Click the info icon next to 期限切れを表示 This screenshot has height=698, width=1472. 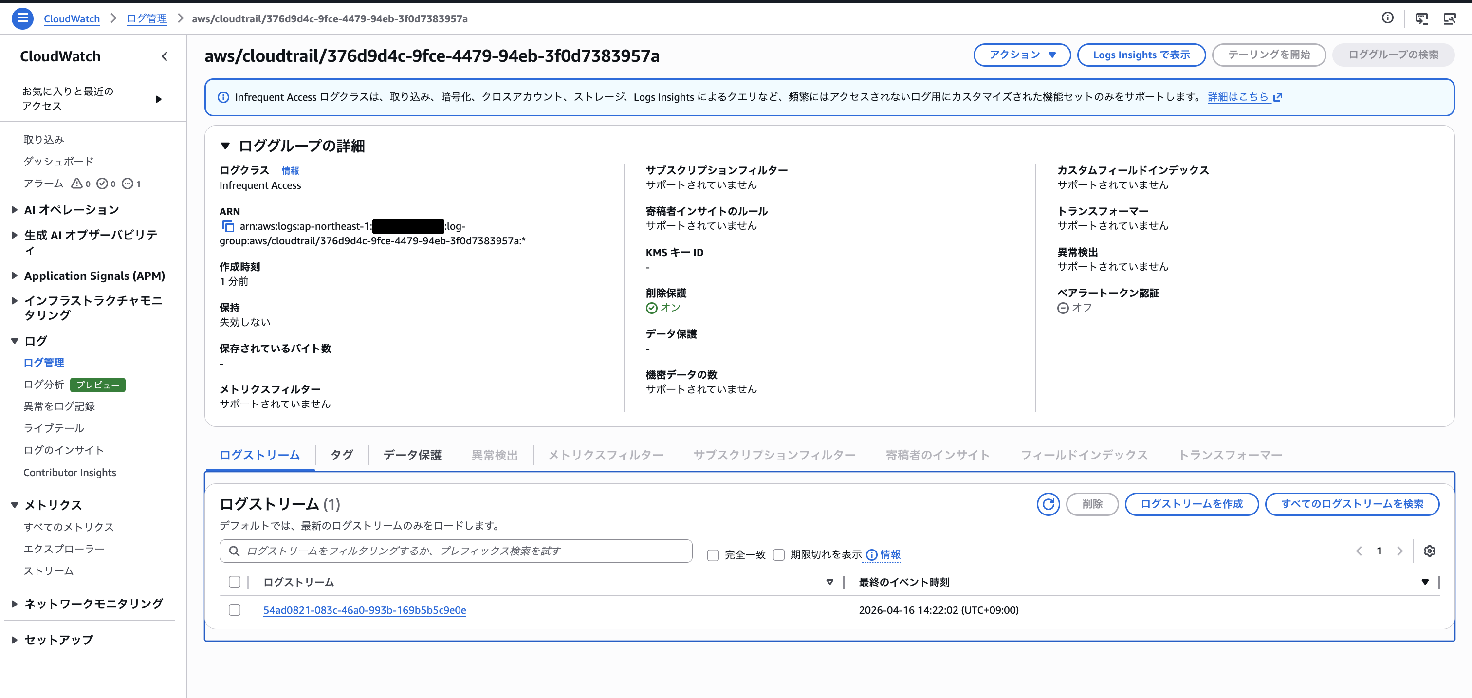click(x=871, y=555)
